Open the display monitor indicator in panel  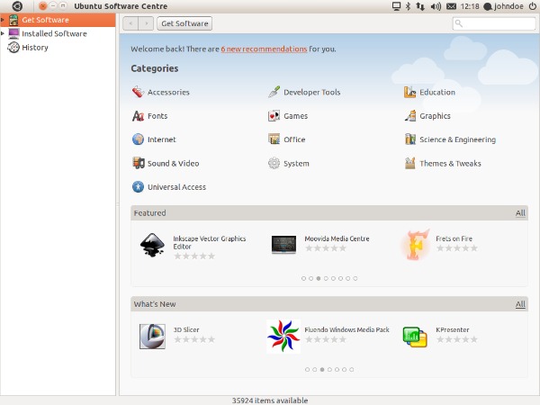[x=396, y=6]
